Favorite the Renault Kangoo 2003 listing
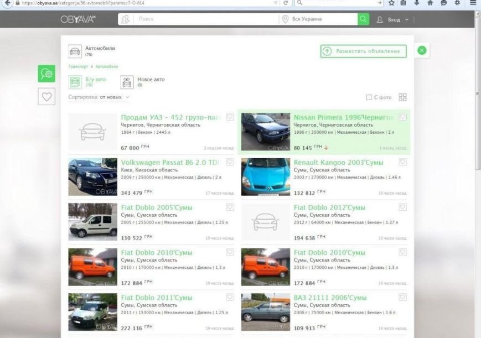 [403, 162]
